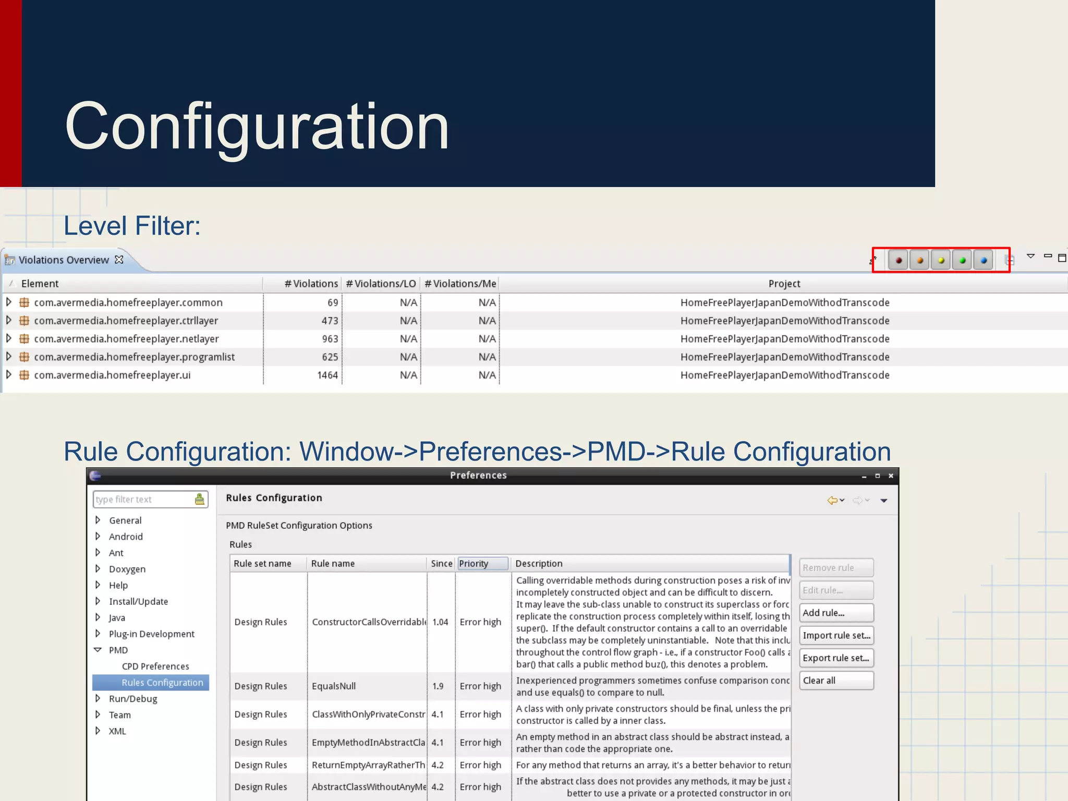Select CPD Preferences in the tree
This screenshot has width=1068, height=801.
(x=155, y=666)
